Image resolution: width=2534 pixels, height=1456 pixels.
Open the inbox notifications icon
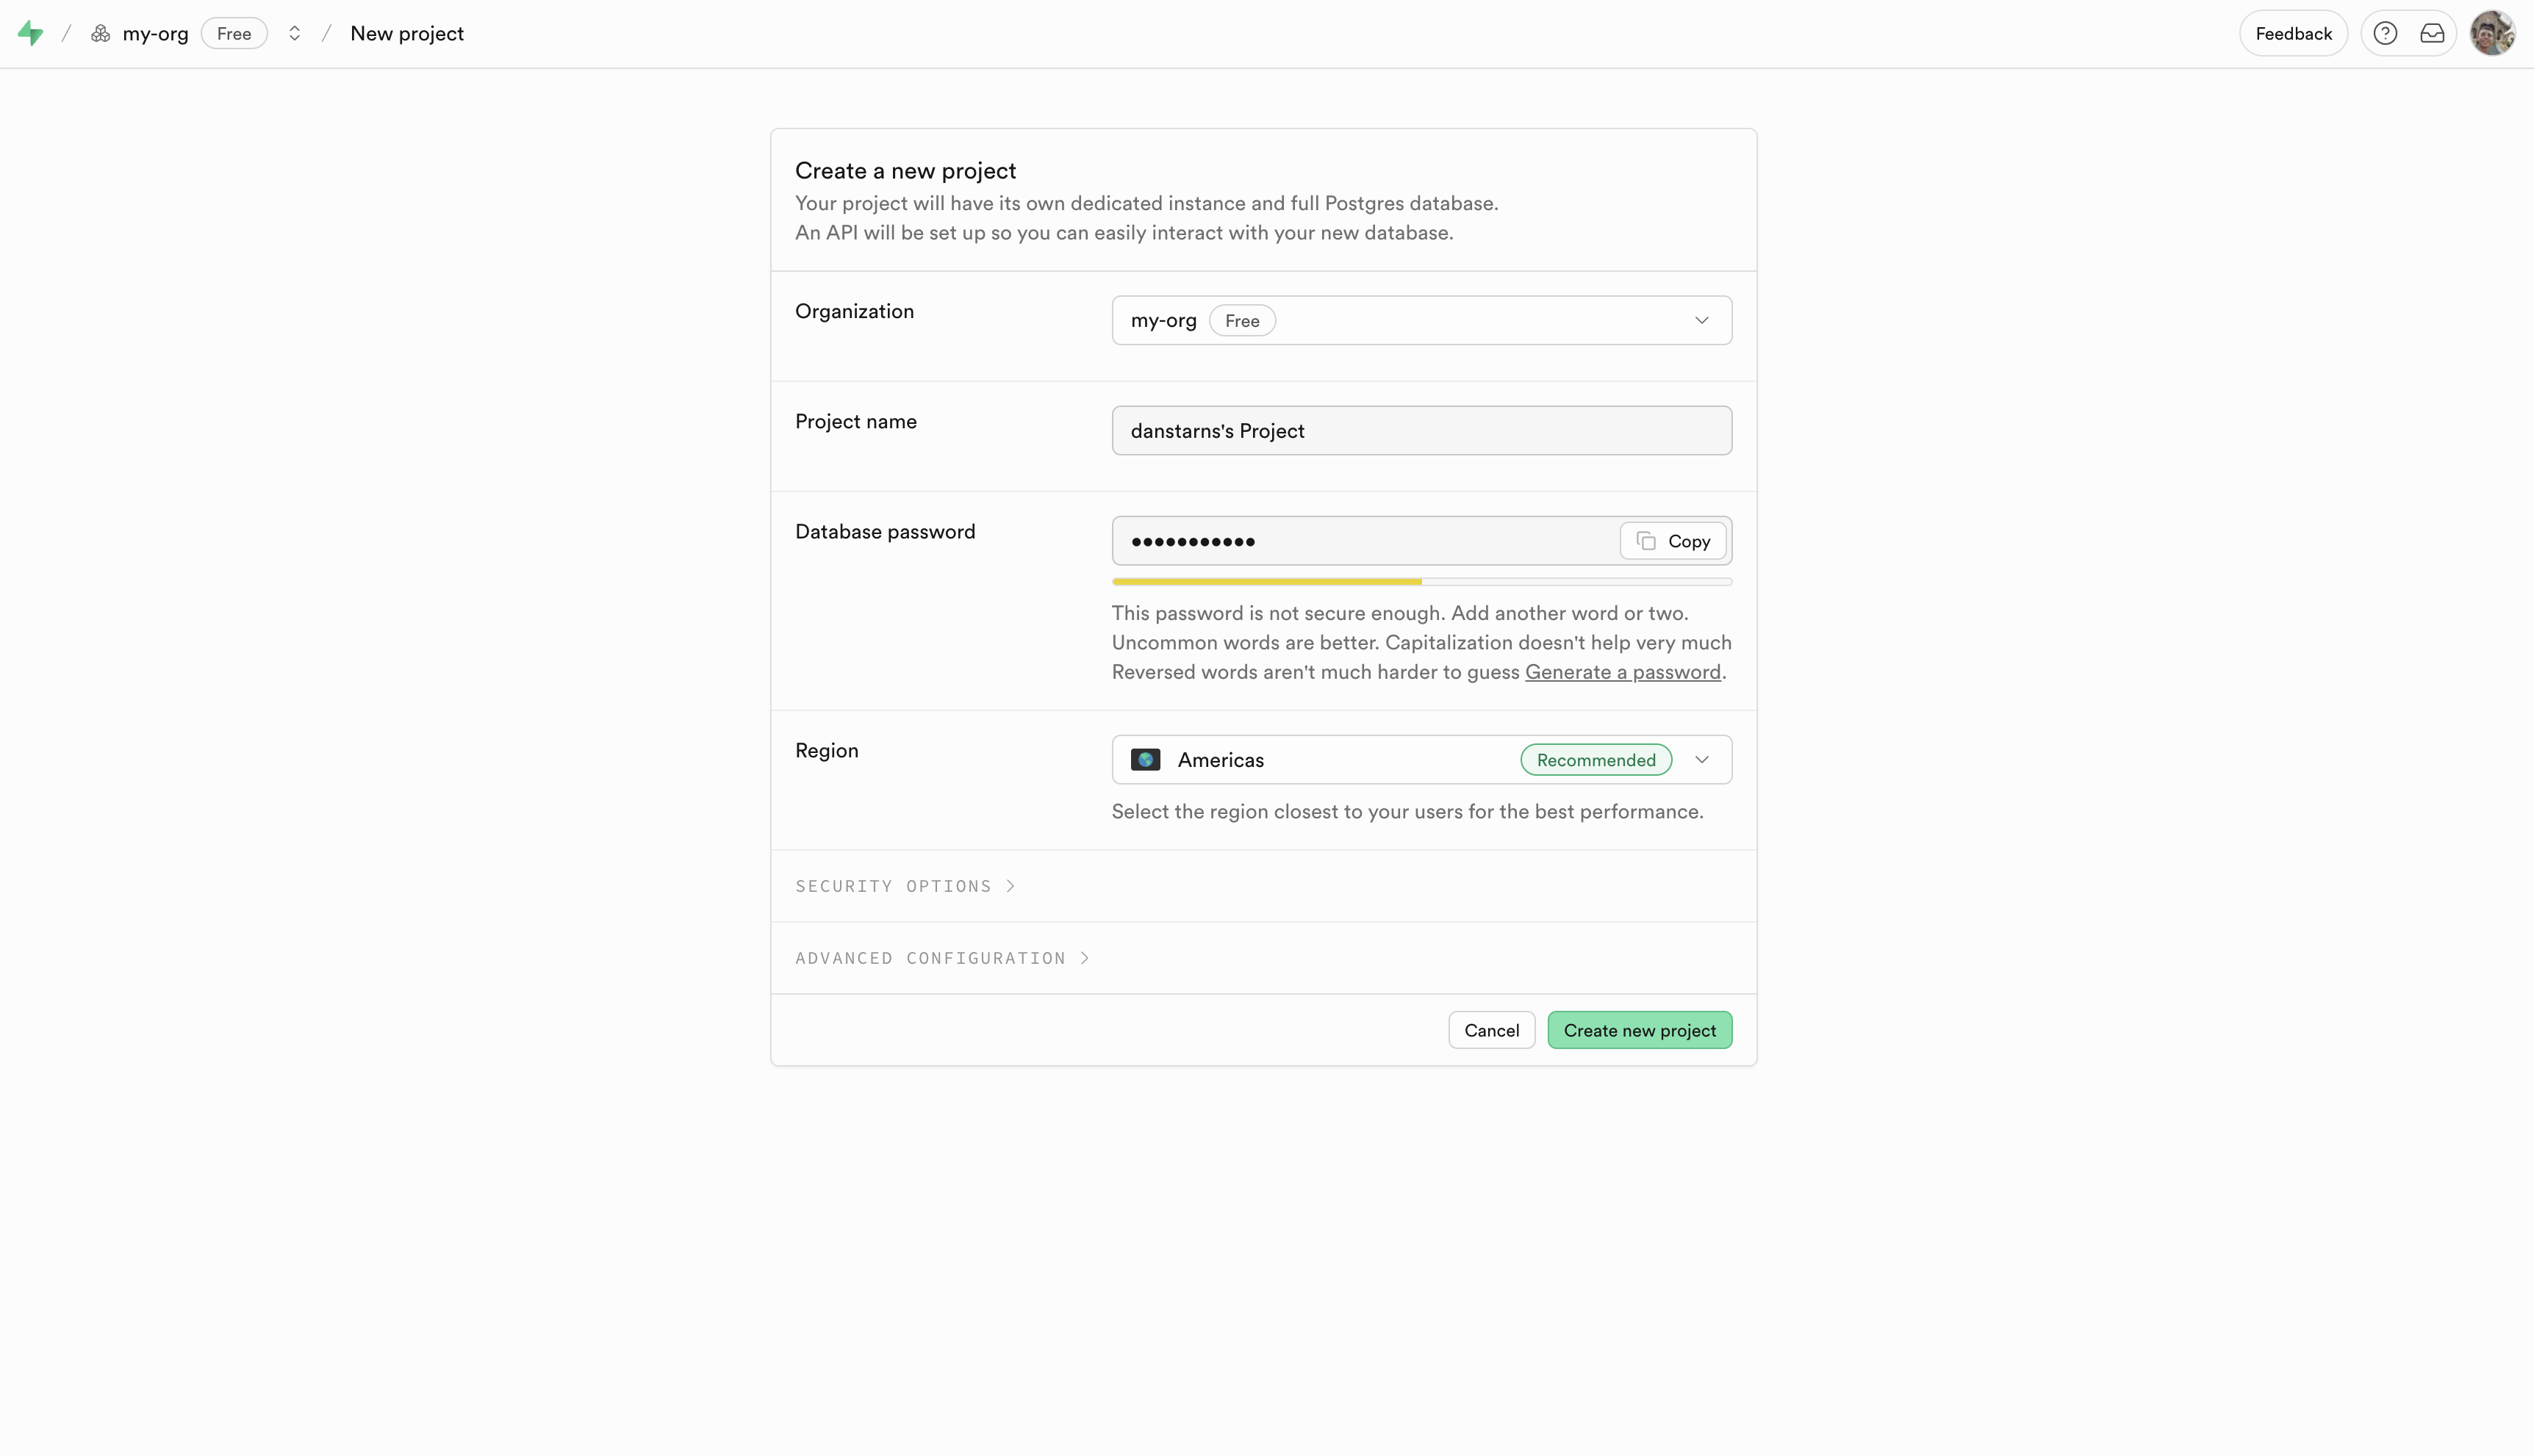click(x=2432, y=33)
